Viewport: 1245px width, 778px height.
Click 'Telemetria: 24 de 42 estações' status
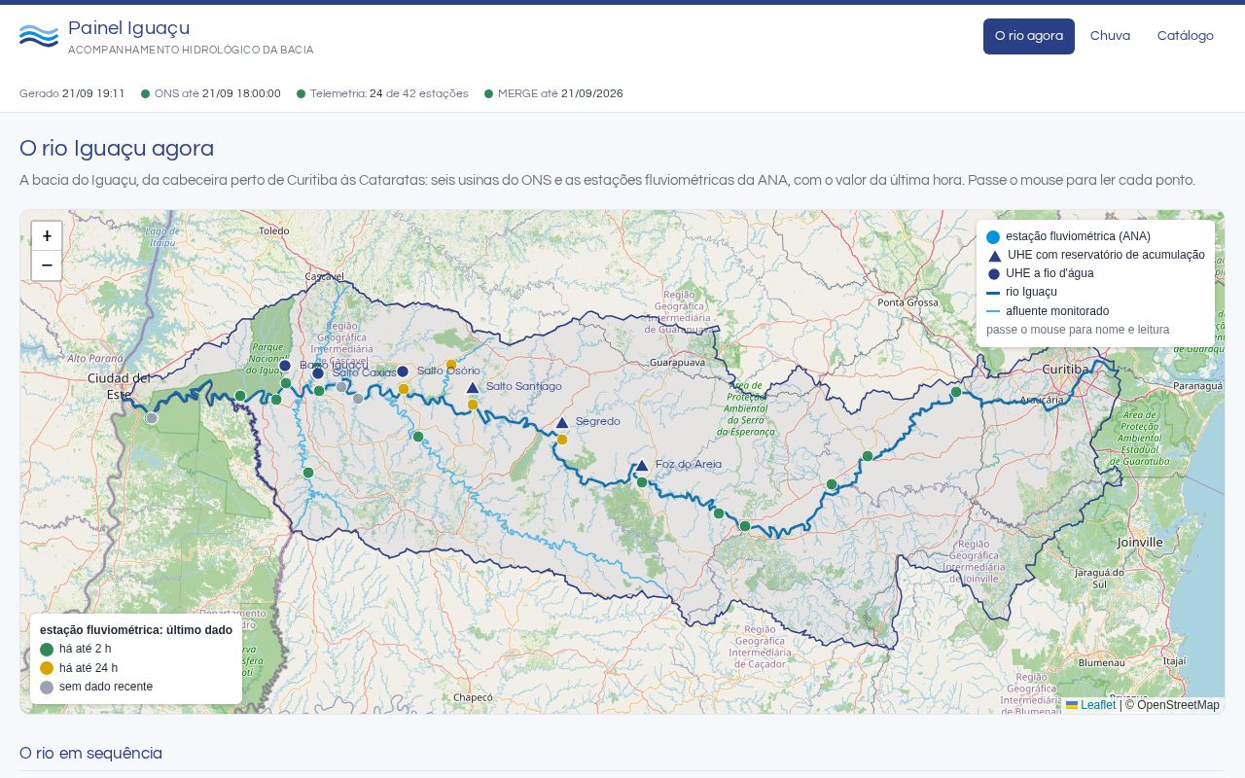tap(382, 93)
